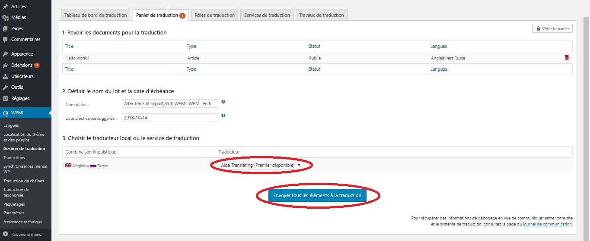Viewport: 590px width, 241px height.
Task: Sort documents by Statut column header
Action: (314, 46)
